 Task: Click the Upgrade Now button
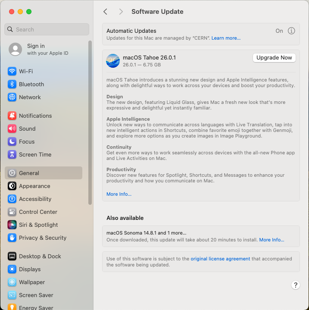pyautogui.click(x=274, y=58)
